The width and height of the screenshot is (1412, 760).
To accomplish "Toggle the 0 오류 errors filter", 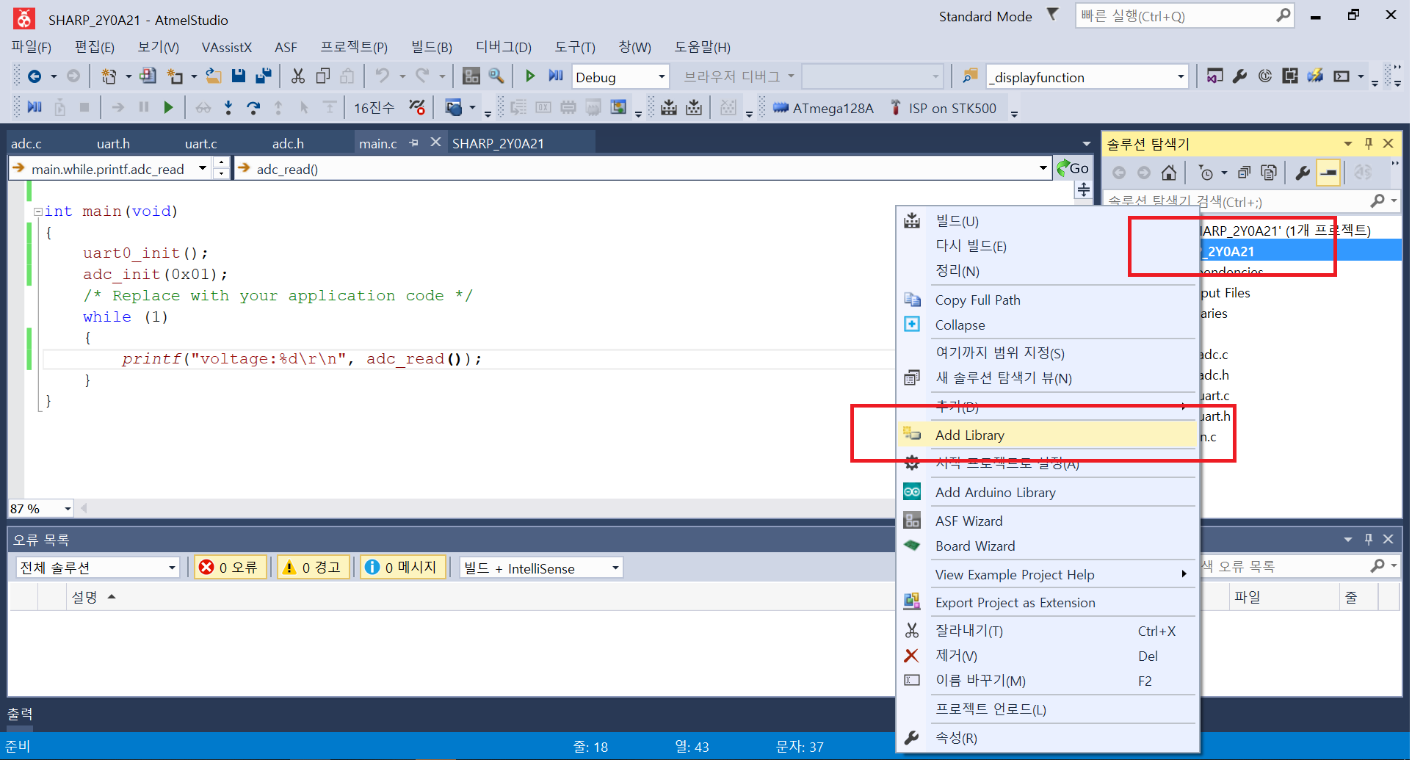I will tap(231, 568).
